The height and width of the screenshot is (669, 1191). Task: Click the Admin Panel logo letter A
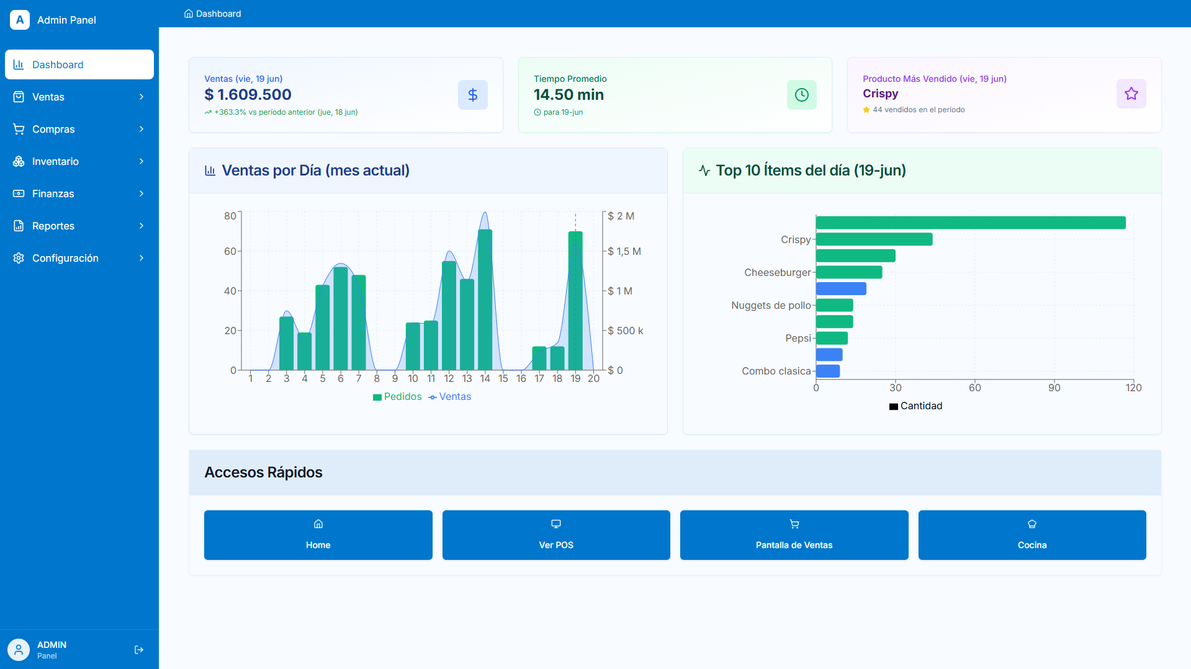(20, 20)
